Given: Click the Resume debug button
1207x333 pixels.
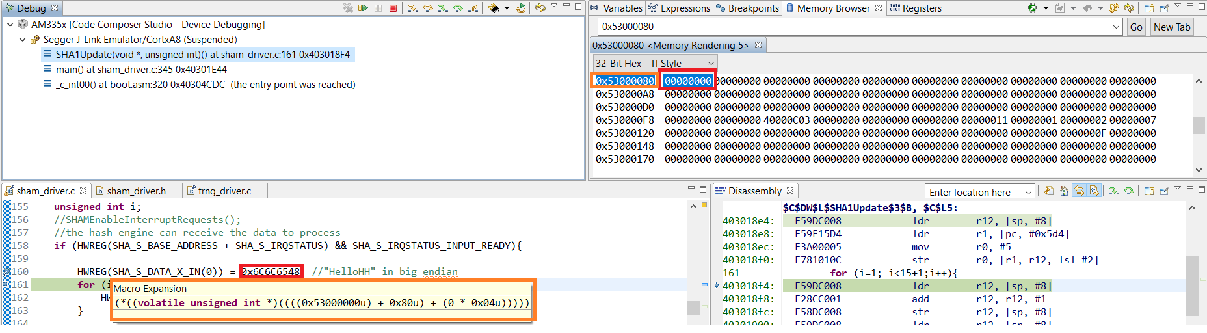Looking at the screenshot, I should click(x=363, y=8).
